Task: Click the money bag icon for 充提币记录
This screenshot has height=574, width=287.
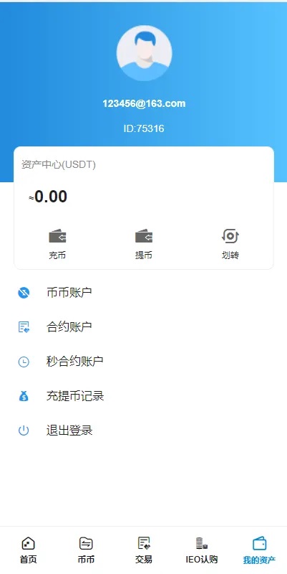Action: pyautogui.click(x=24, y=396)
